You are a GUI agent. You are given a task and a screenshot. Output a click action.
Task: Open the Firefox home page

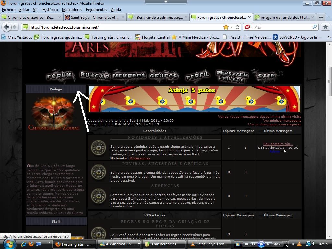[x=326, y=27]
